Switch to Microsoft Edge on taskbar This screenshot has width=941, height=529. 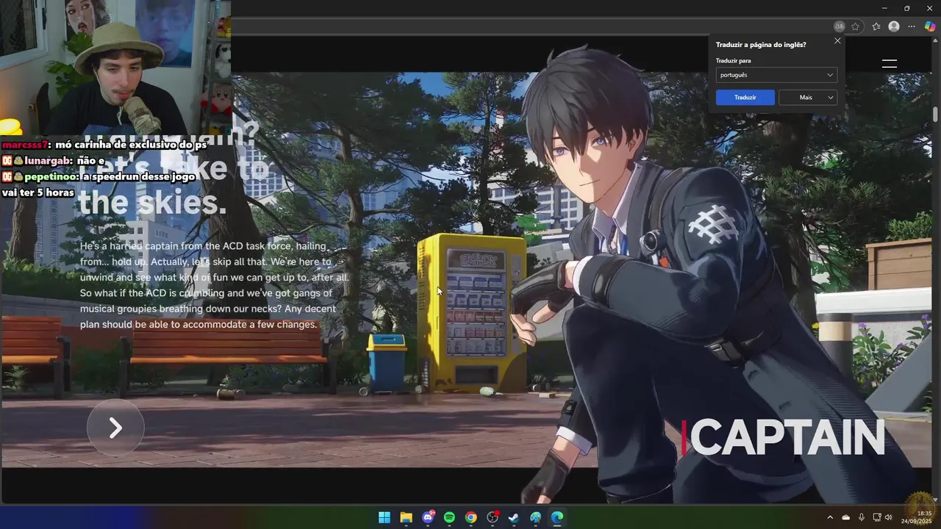coord(557,517)
